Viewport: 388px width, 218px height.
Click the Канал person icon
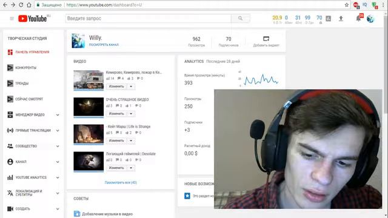10,162
